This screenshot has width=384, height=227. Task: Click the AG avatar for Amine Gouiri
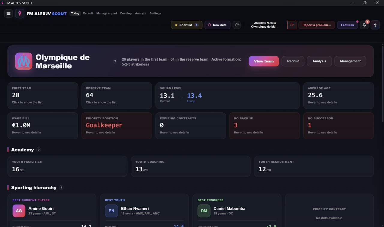point(19,211)
